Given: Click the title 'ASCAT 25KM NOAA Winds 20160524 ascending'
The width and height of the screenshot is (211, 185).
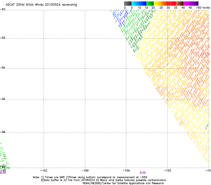Looking at the screenshot, I should point(41,5).
